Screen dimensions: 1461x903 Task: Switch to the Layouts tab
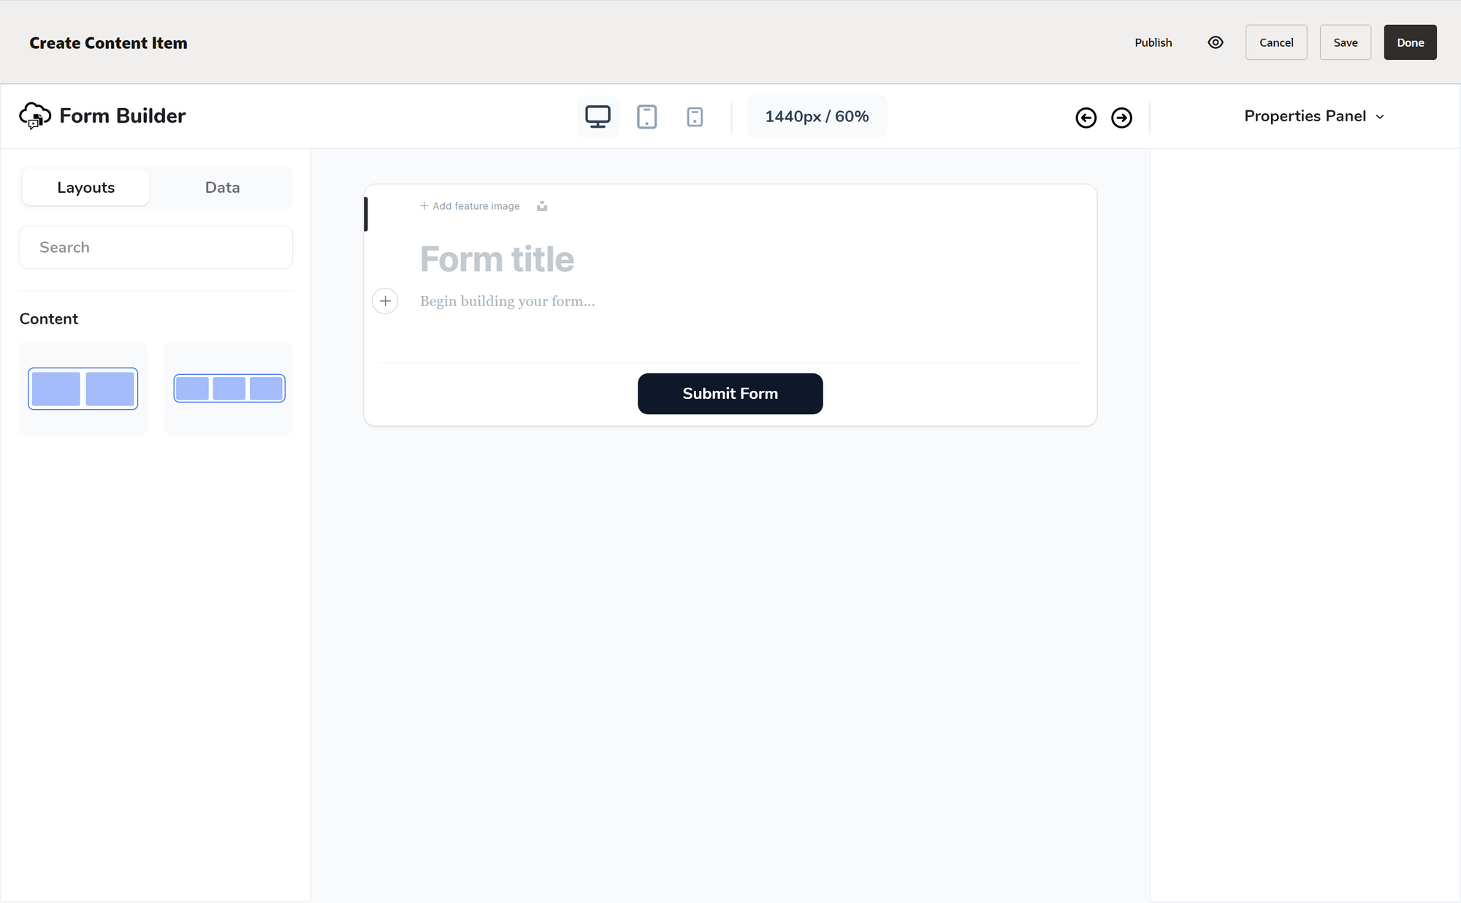pos(86,188)
